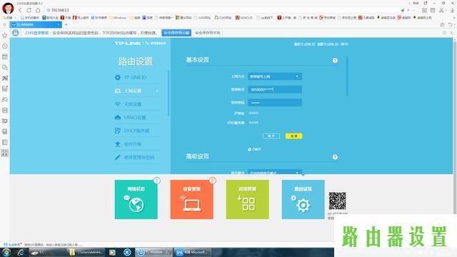Click the Windows bookmark in bookmarks bar
The width and height of the screenshot is (457, 257).
pyautogui.click(x=118, y=18)
